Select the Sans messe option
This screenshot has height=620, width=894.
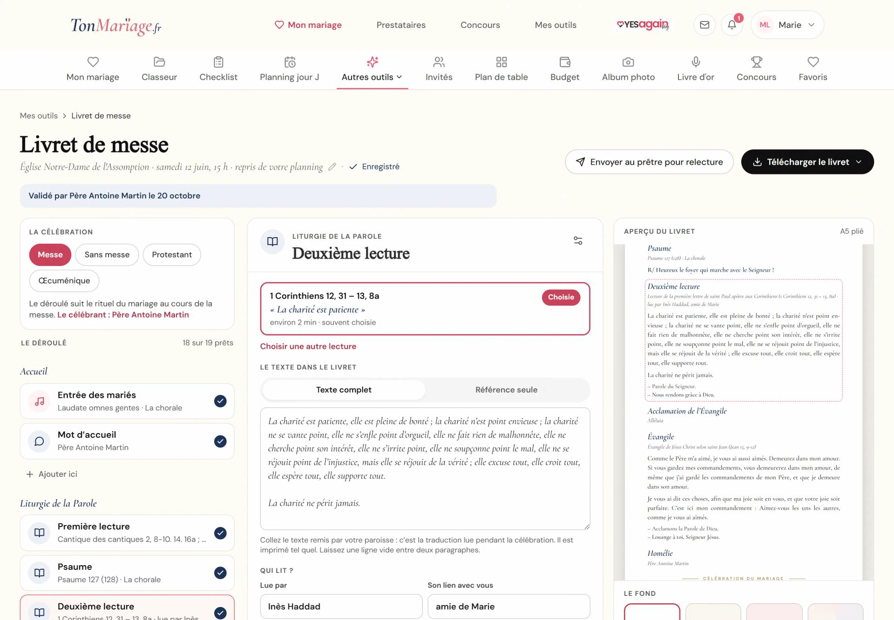pyautogui.click(x=107, y=254)
